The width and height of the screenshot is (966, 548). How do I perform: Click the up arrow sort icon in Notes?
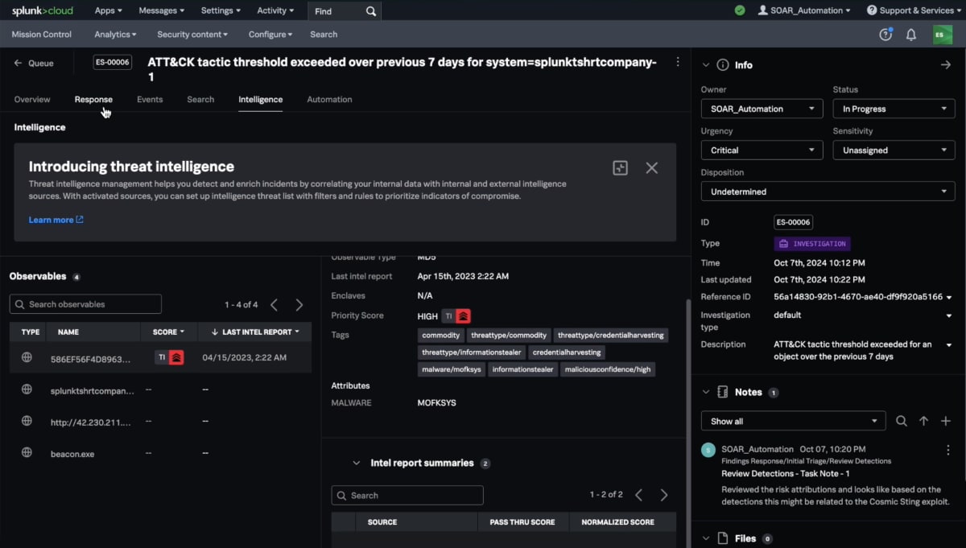923,421
